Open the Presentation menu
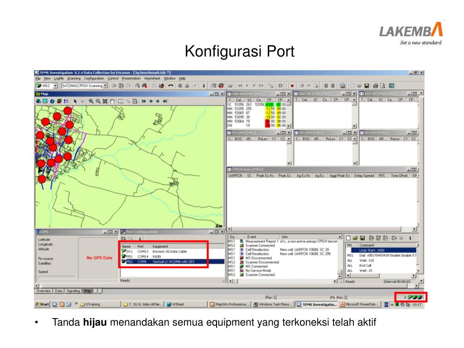Viewport: 464px width, 348px height. pyautogui.click(x=131, y=78)
